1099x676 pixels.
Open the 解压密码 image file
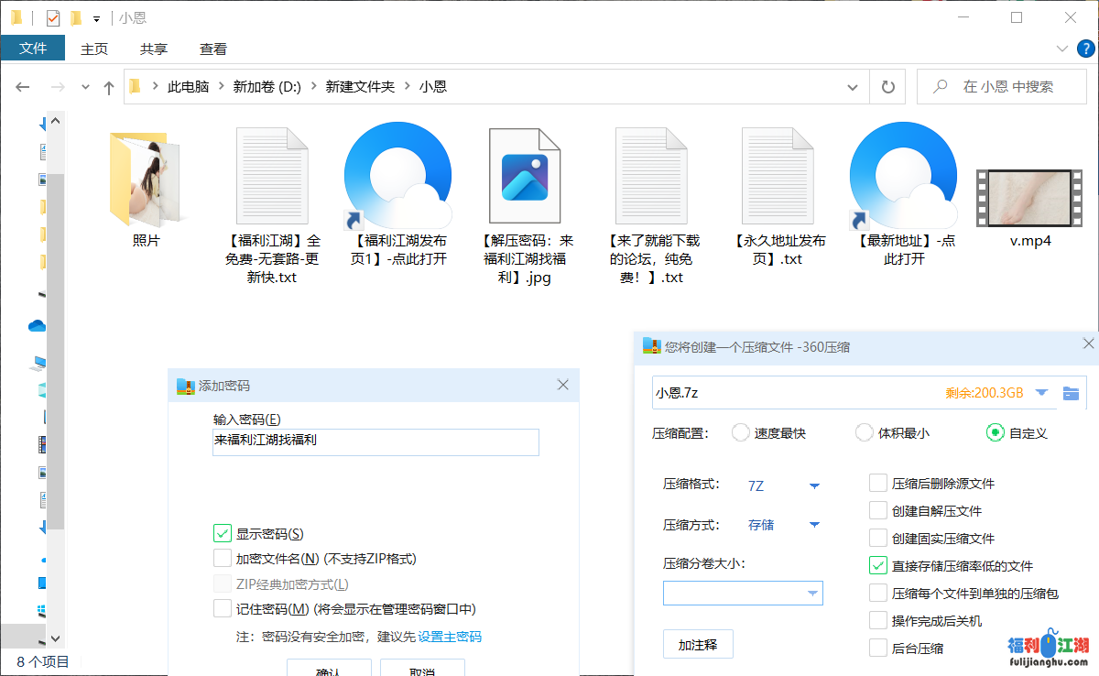click(x=525, y=177)
